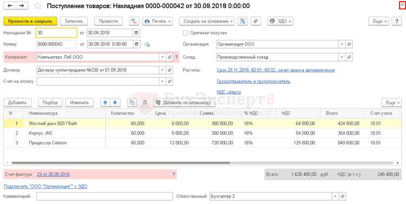
Task: Click Изменить button
Action: 79,103
